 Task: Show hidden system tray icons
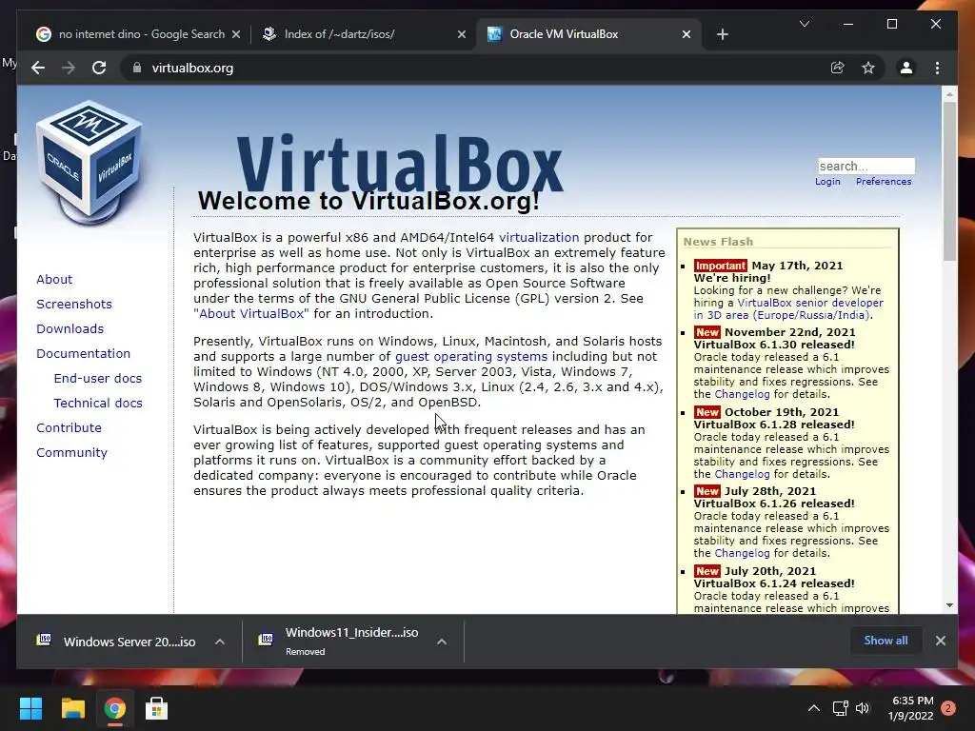pyautogui.click(x=813, y=708)
